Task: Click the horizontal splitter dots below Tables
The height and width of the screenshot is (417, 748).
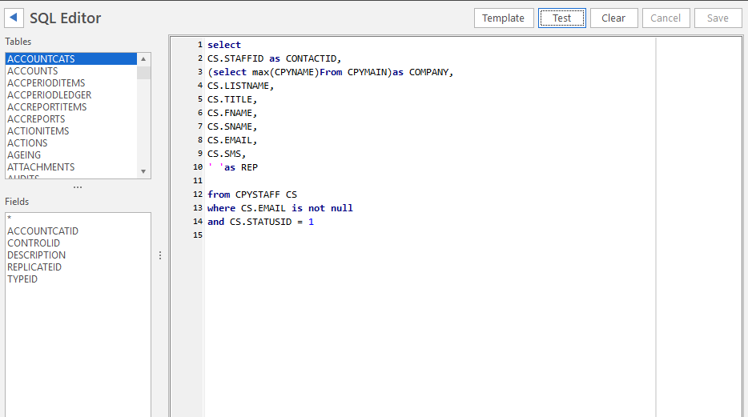Action: pos(78,187)
